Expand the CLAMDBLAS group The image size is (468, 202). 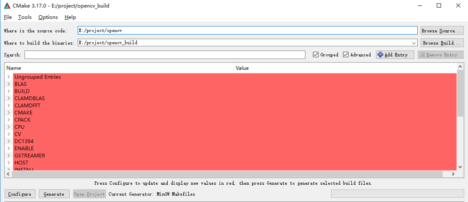9,98
